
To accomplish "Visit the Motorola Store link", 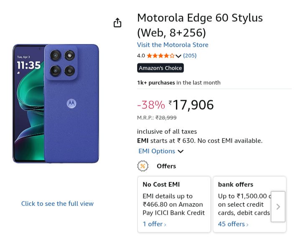I will 173,45.
